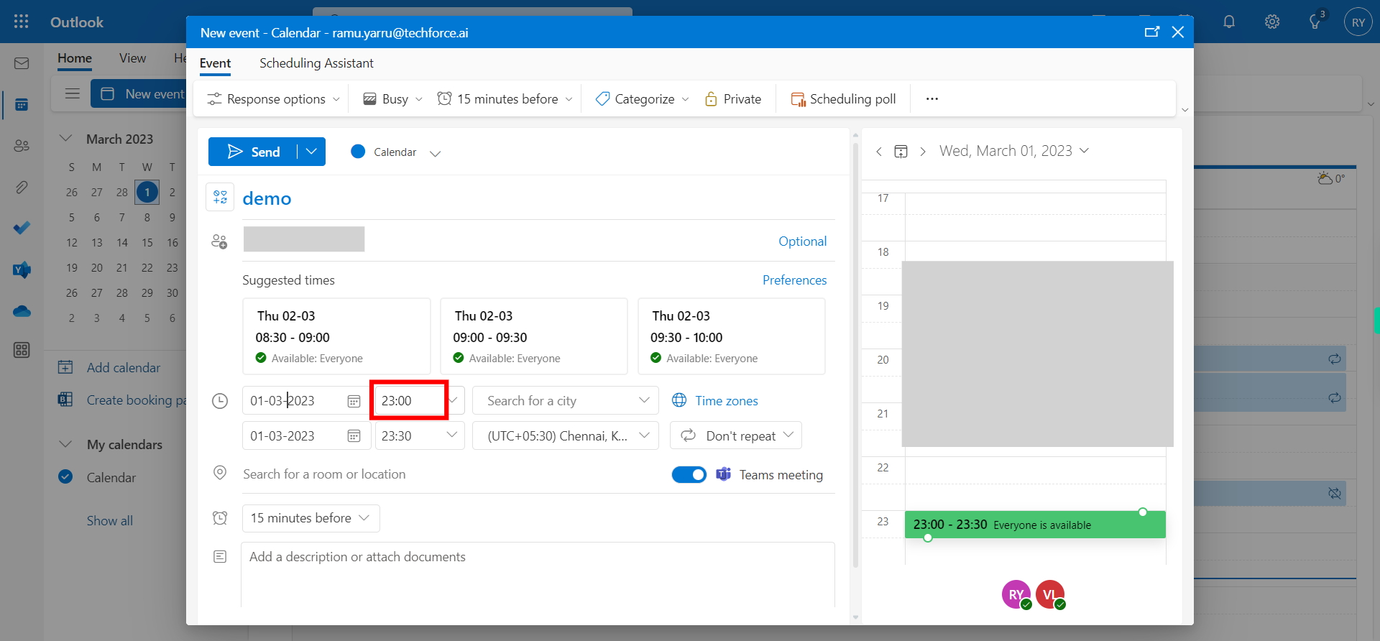This screenshot has height=641, width=1380.
Task: Pick suggested time Thu 09:30 - 10:00
Action: coord(731,336)
